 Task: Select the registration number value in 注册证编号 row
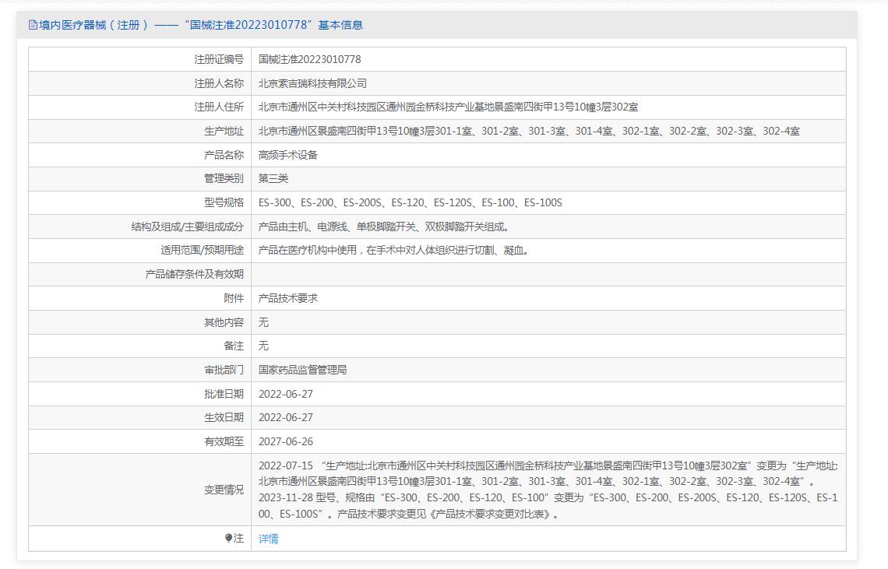(x=309, y=59)
